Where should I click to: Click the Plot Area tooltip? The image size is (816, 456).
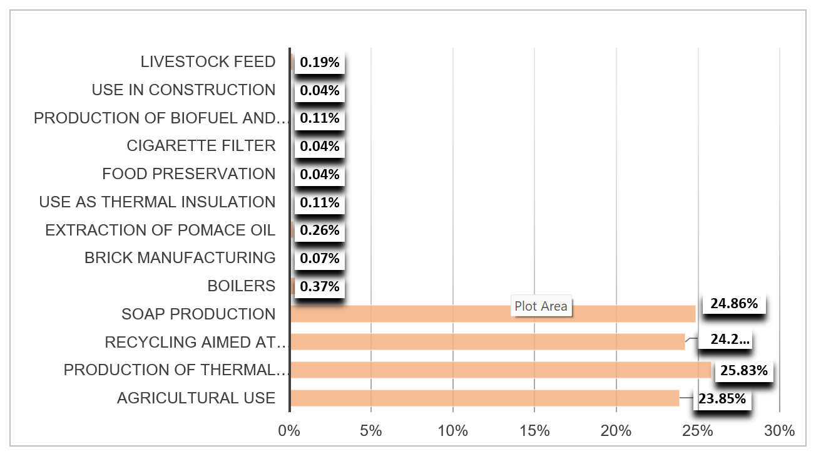[x=541, y=306]
